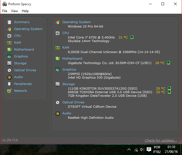Click the Motherboard icon in sidebar
Image resolution: width=182 pixels, height=155 pixels.
click(x=9, y=50)
